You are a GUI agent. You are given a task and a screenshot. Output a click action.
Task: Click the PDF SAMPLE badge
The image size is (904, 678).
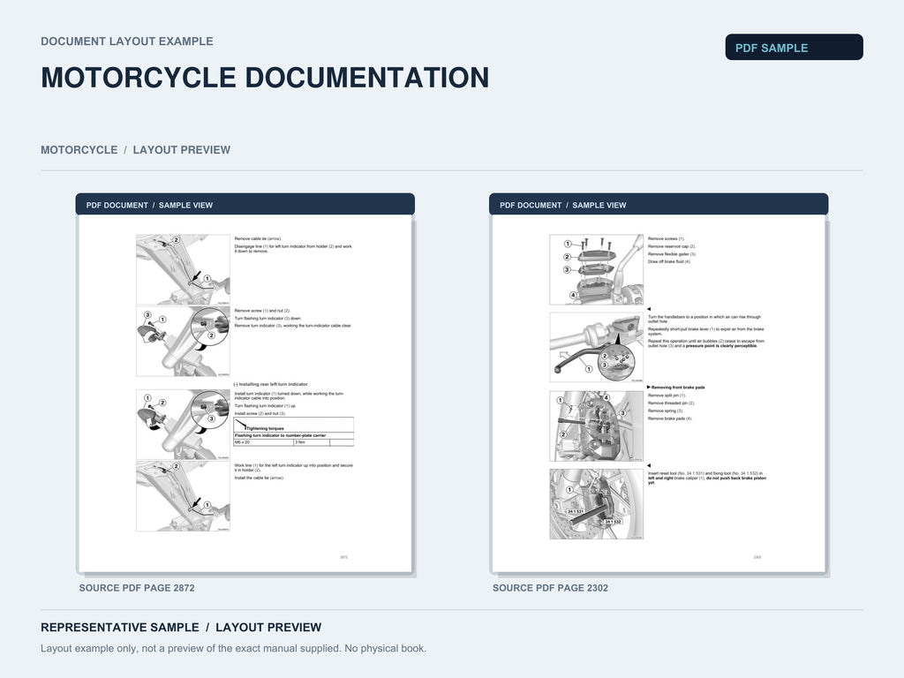point(794,48)
